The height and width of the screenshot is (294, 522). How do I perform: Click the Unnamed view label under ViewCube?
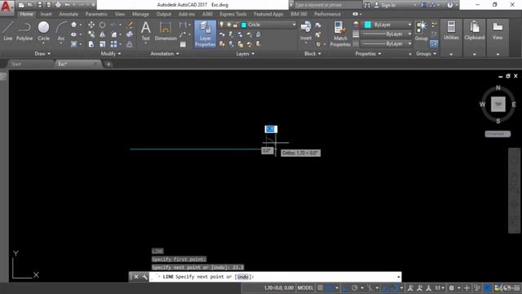point(498,134)
